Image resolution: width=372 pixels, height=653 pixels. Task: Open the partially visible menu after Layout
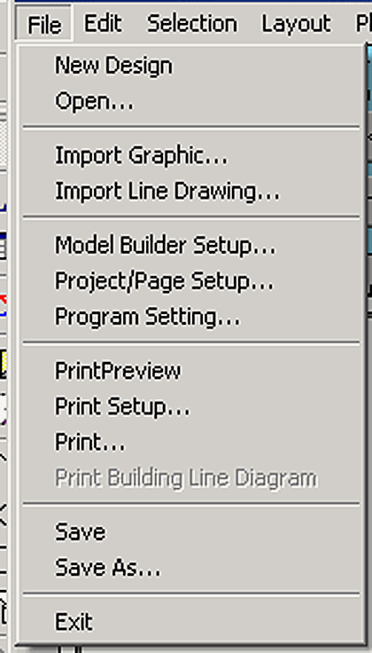(x=363, y=24)
